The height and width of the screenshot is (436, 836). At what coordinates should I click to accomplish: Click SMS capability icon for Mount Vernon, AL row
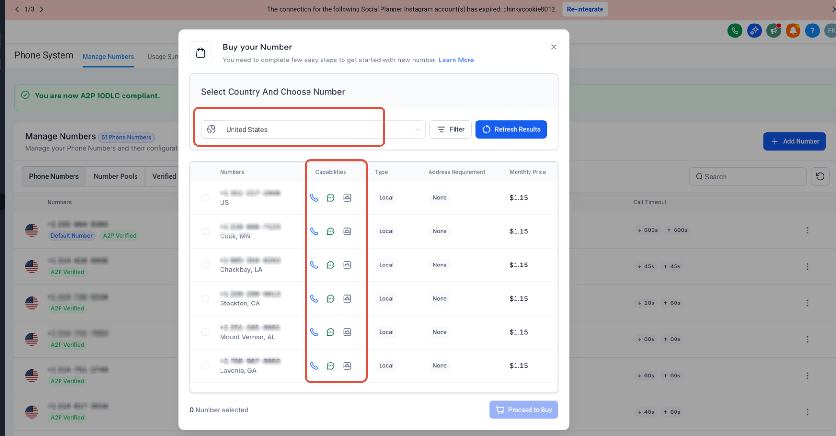tap(331, 332)
